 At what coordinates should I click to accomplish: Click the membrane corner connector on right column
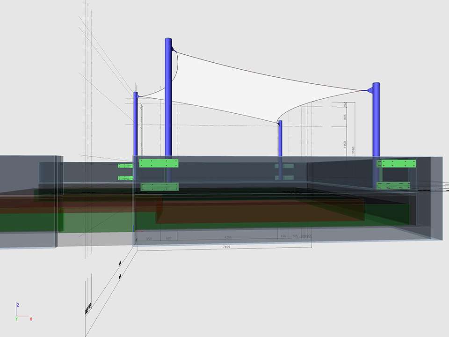(x=369, y=89)
